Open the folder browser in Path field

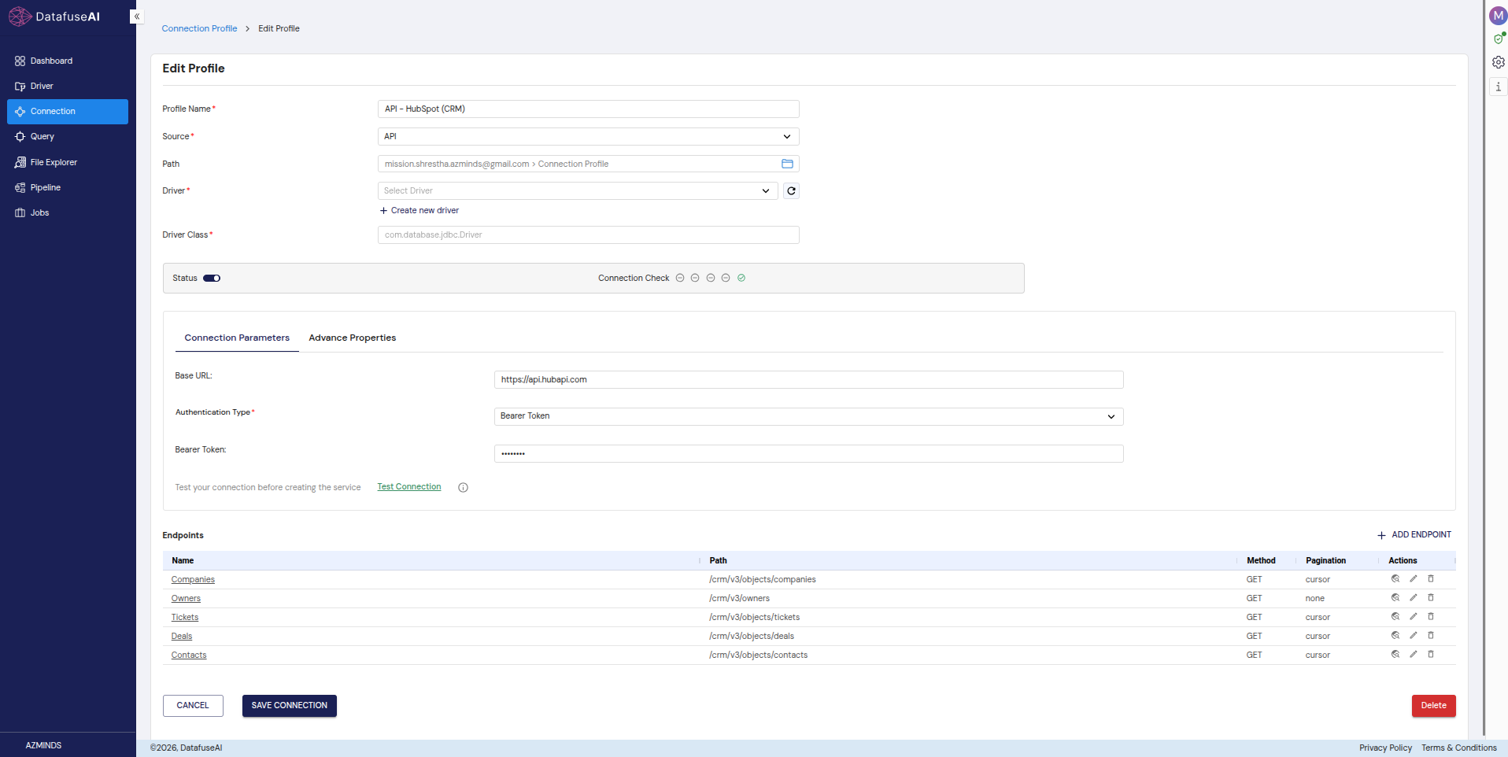click(x=787, y=164)
